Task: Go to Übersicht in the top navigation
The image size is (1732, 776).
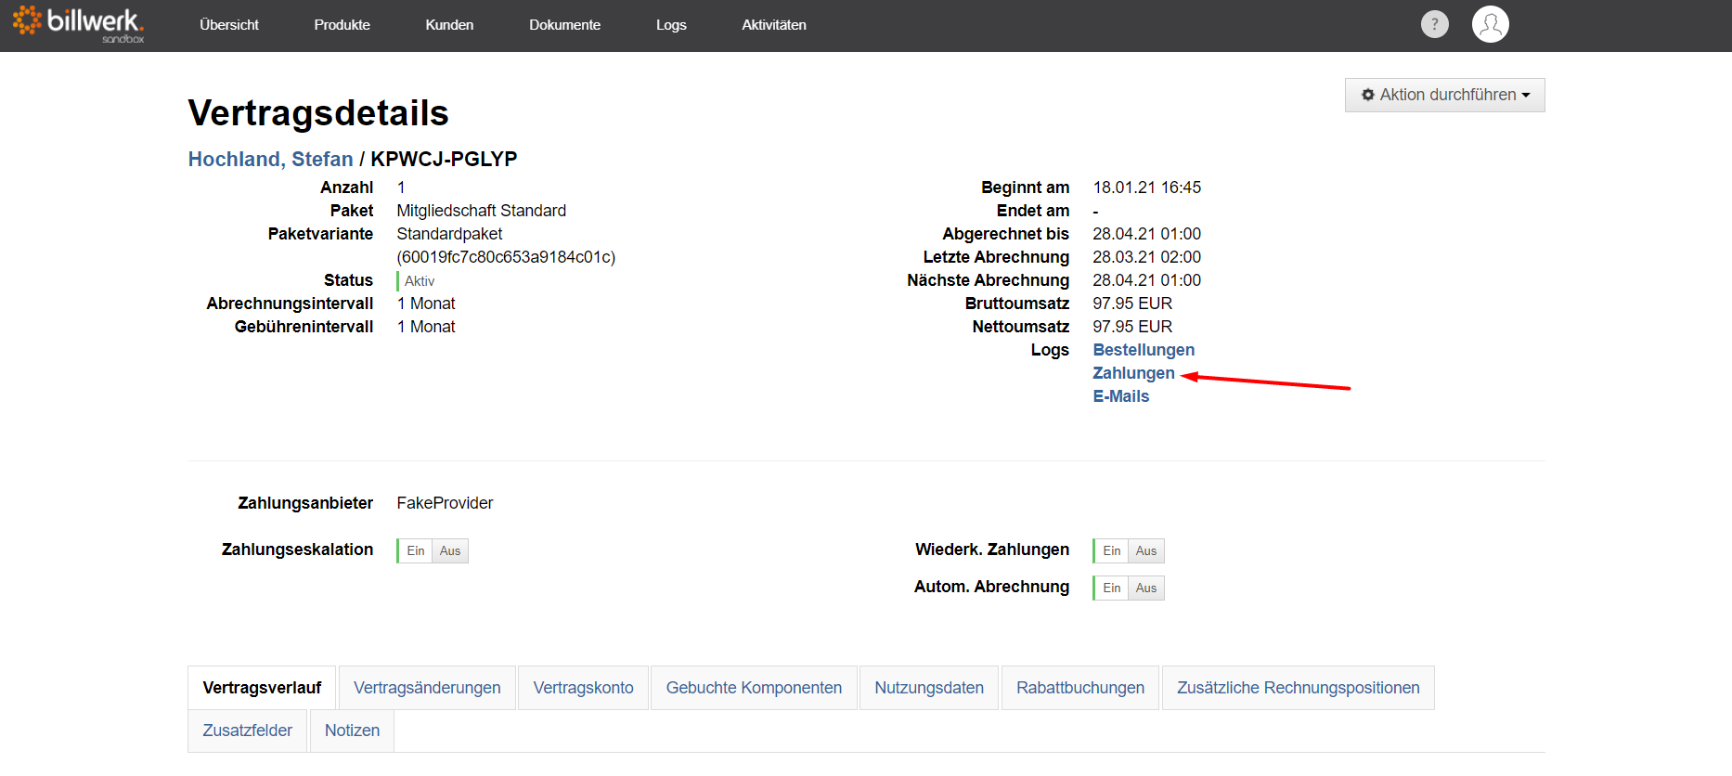Action: pos(229,25)
